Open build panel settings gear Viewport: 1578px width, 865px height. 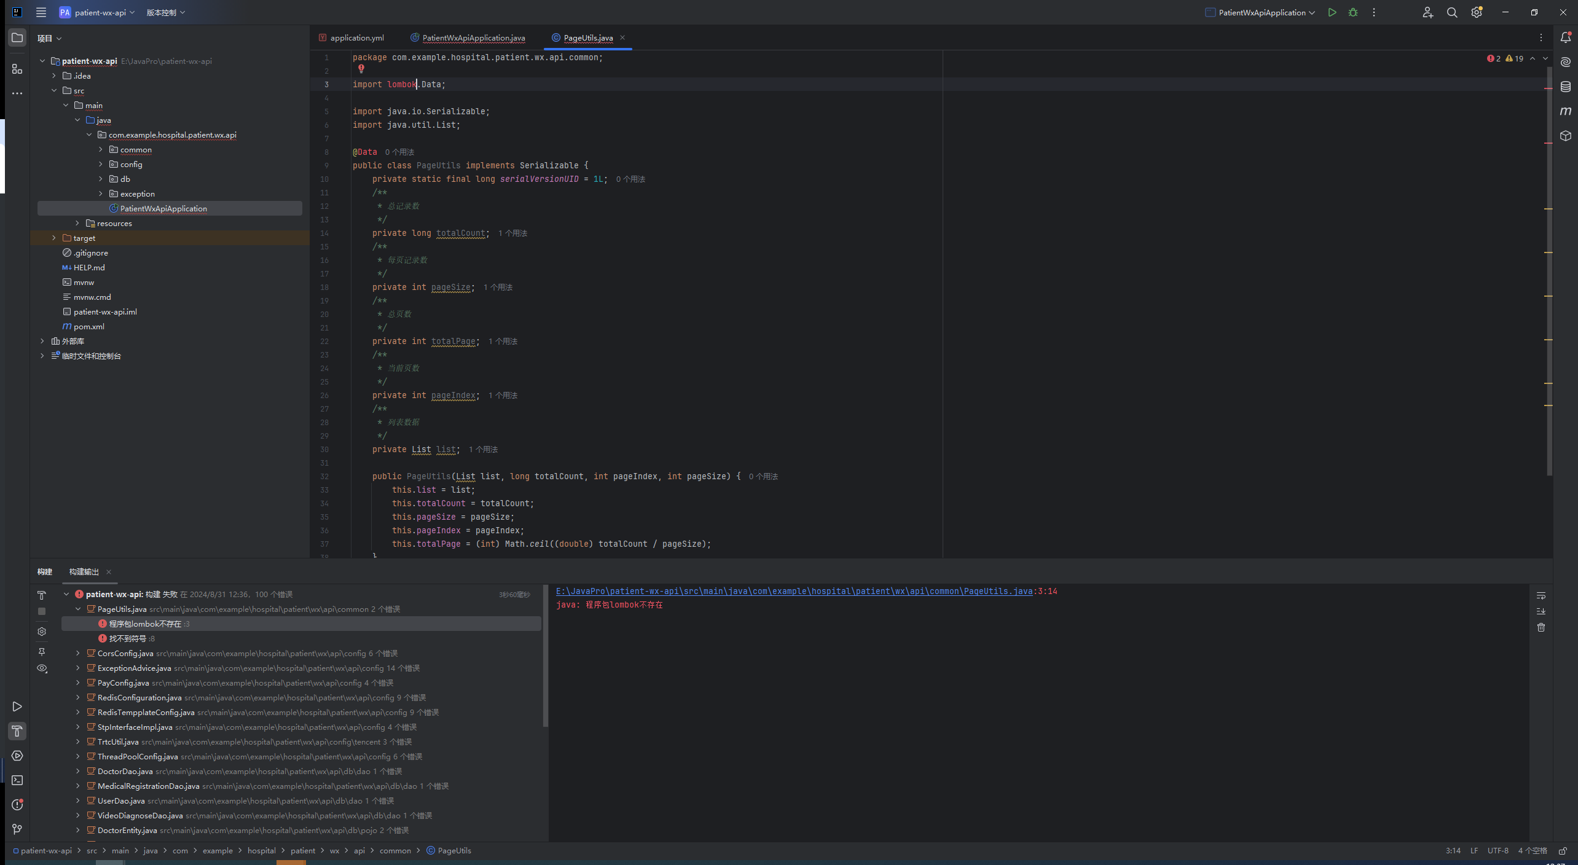(42, 632)
